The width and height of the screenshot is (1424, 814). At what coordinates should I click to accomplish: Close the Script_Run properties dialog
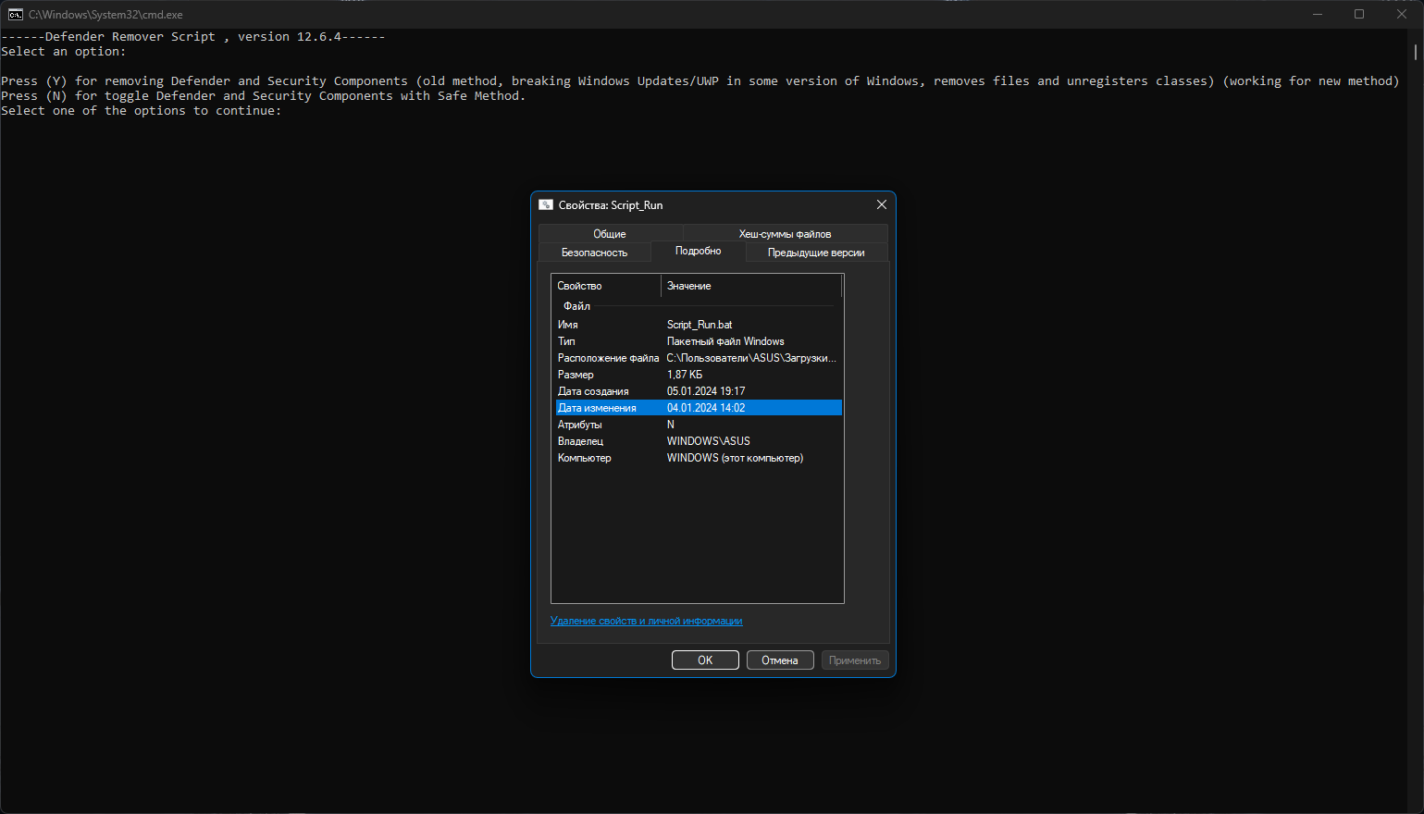pos(881,204)
